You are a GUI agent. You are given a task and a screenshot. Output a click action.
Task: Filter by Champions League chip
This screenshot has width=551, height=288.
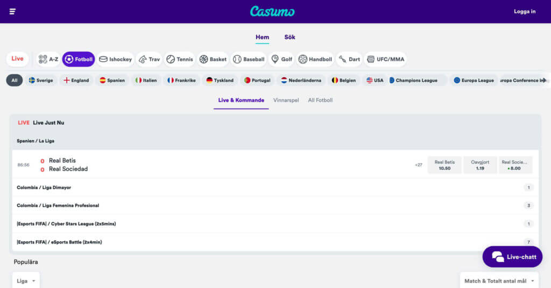coord(417,81)
